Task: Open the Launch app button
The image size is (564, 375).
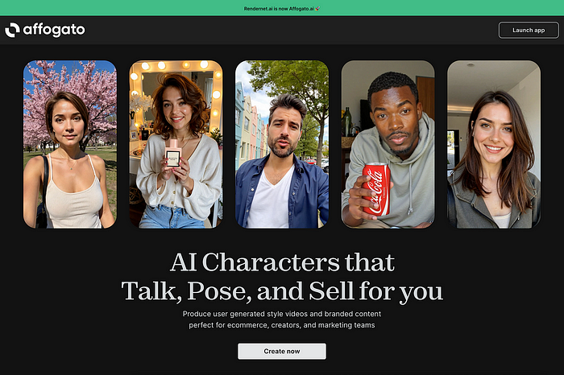Action: 529,30
